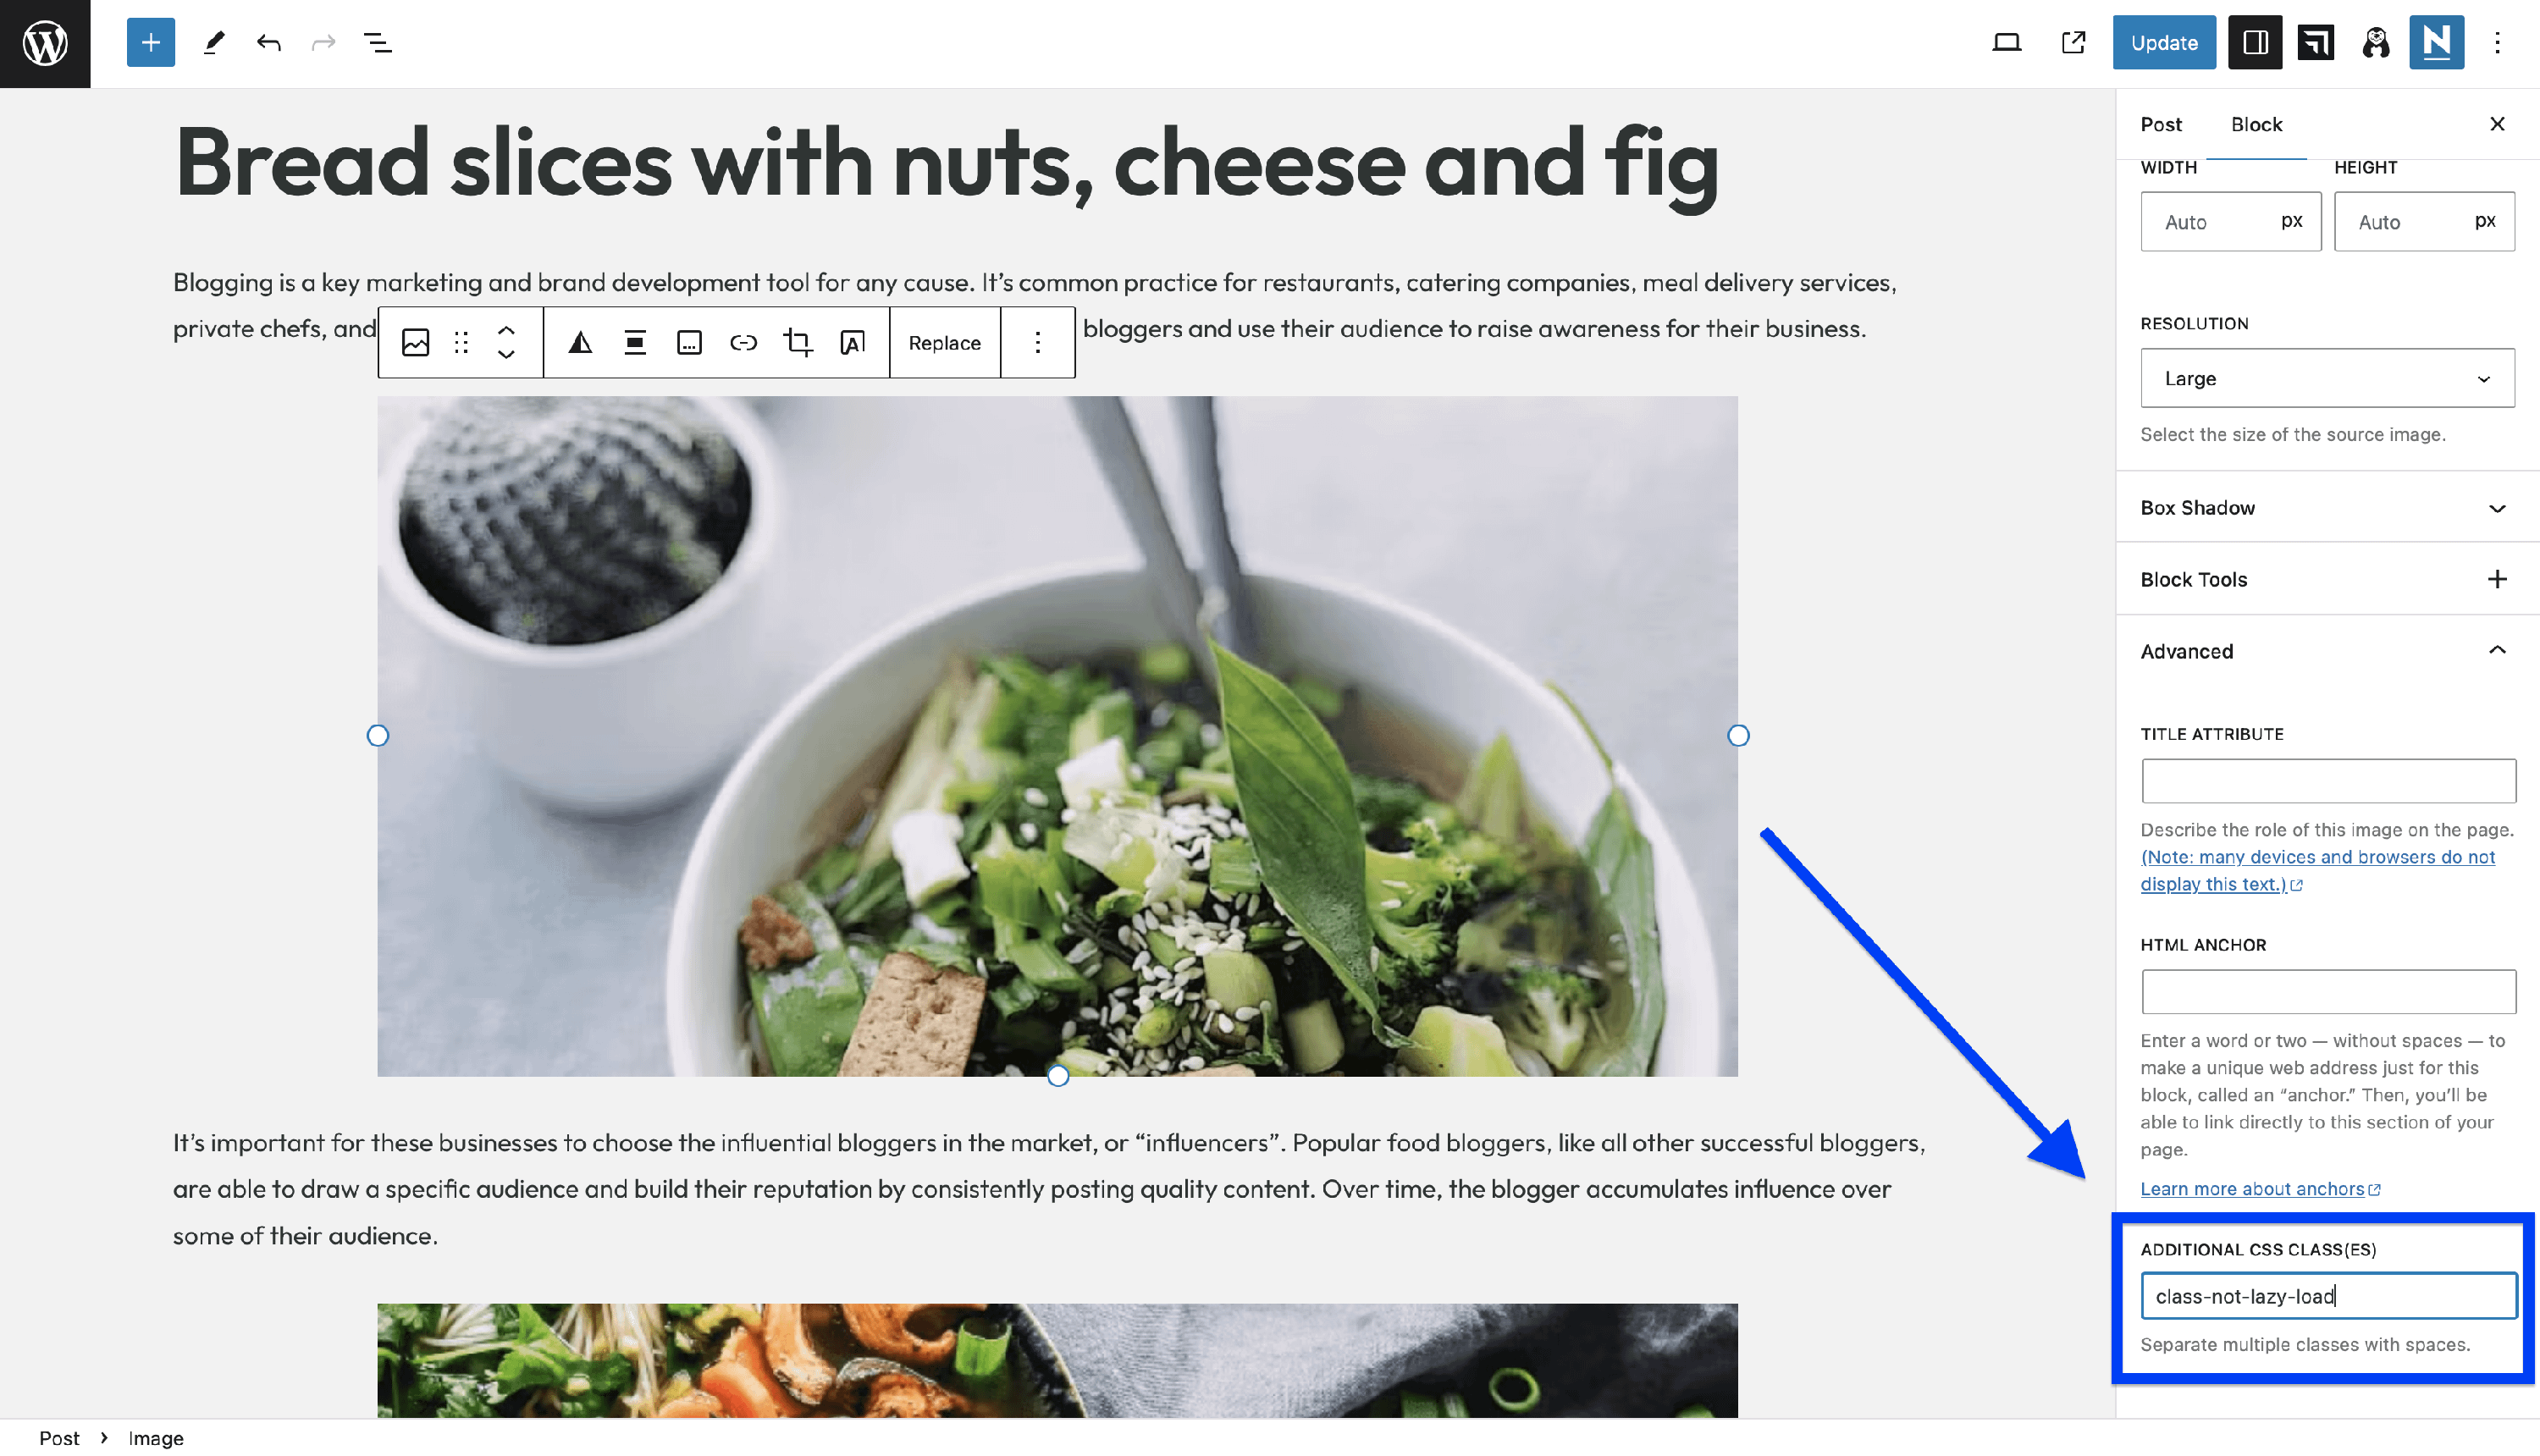Click the add text over image icon

852,343
